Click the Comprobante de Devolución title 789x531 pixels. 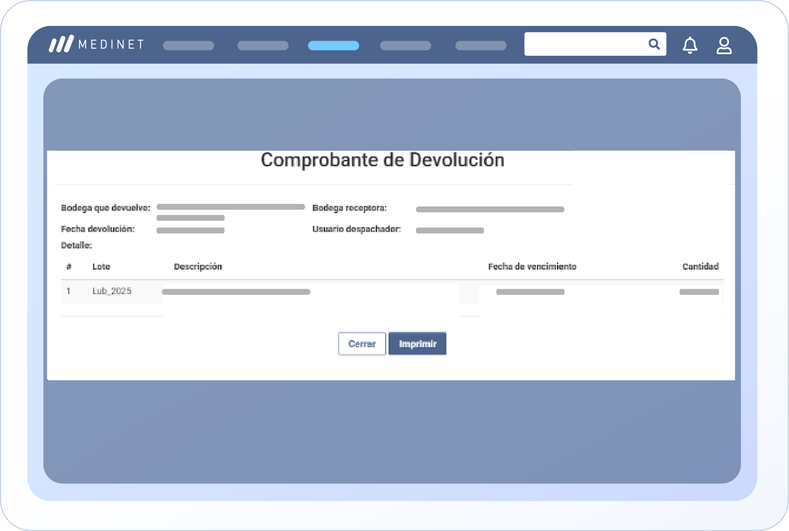pos(382,160)
